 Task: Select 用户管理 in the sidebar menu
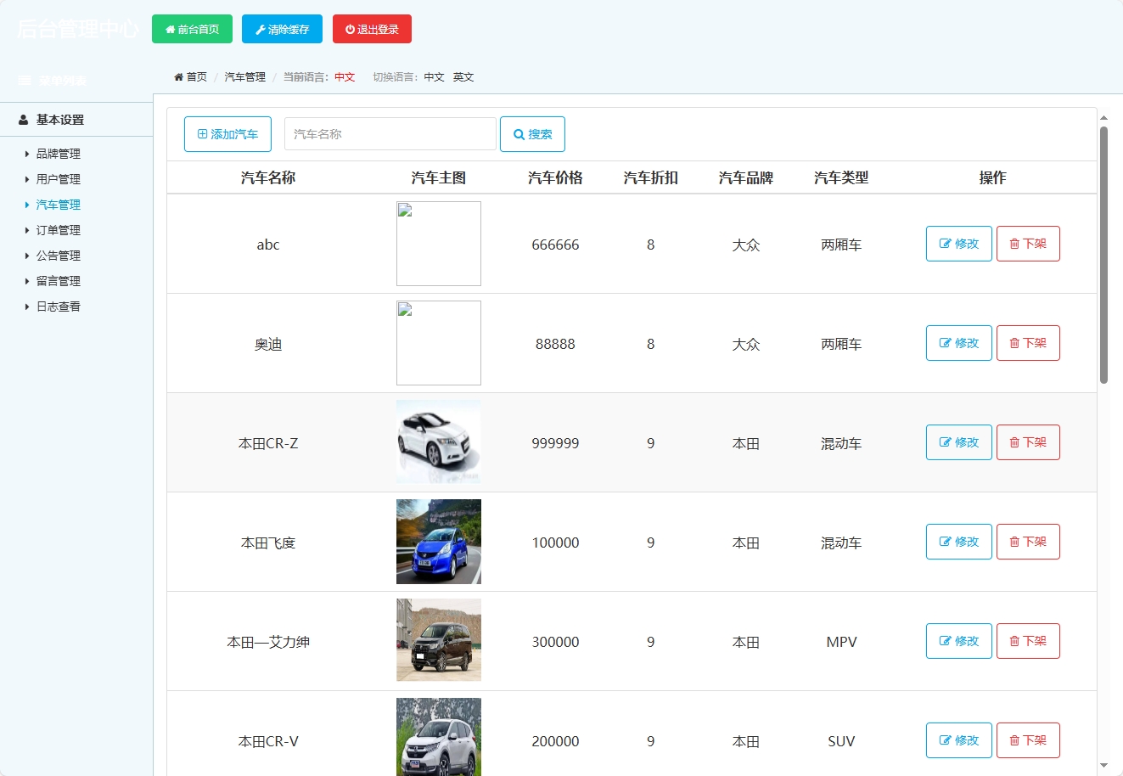tap(58, 179)
